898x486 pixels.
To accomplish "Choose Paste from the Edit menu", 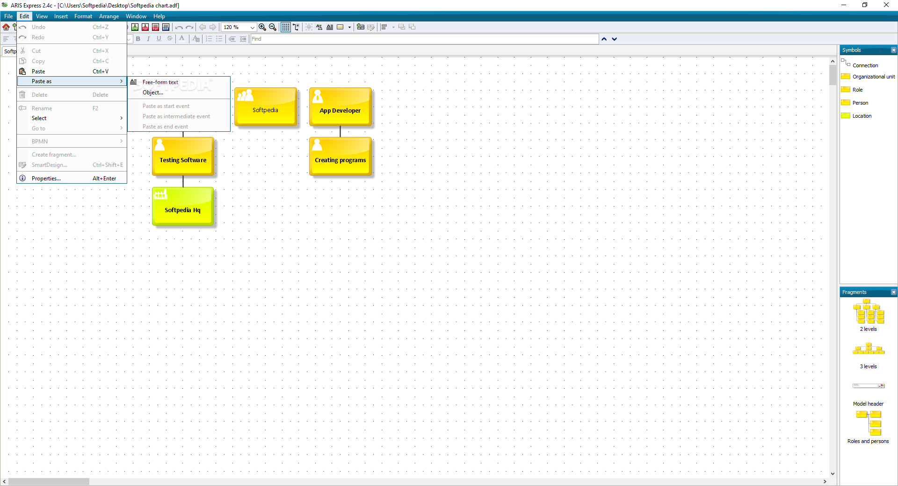I will click(72, 71).
